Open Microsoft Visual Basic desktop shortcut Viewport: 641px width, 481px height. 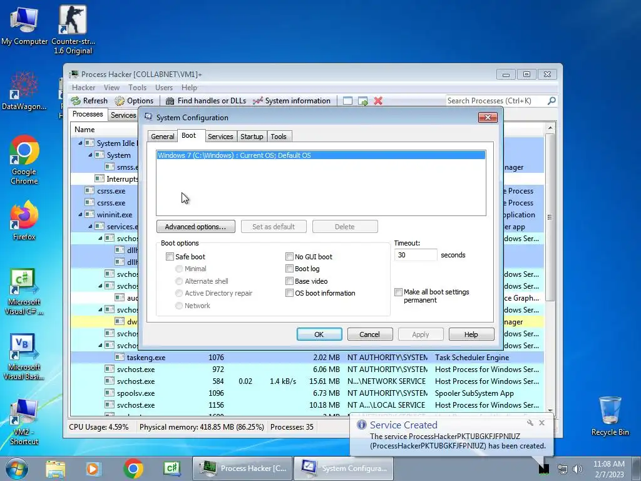[24, 356]
